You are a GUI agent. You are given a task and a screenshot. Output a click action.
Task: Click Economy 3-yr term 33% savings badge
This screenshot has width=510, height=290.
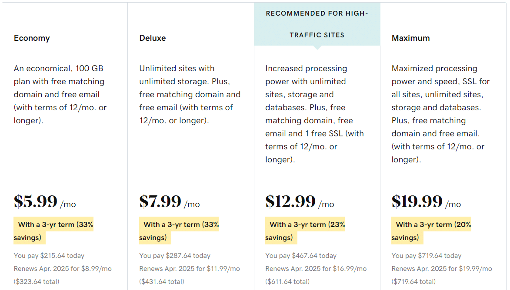53,231
